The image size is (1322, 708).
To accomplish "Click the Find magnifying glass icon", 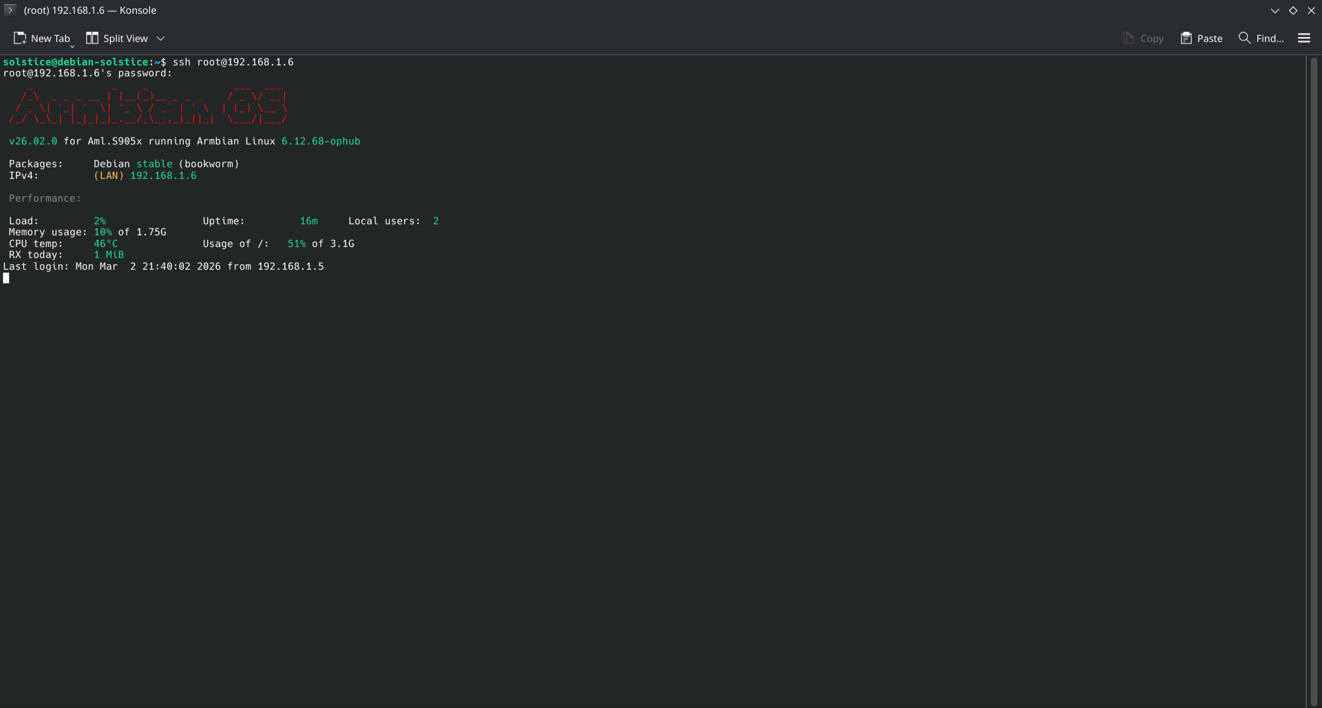I will (1244, 38).
